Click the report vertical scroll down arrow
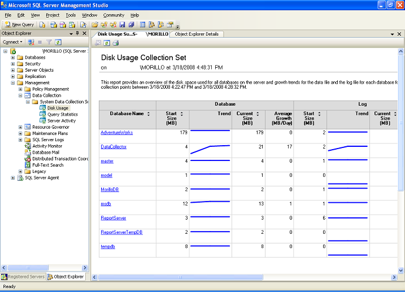 tap(400, 271)
